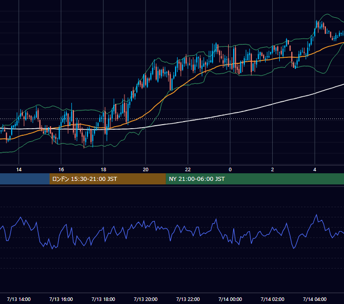Click upper time axis label 16
The height and width of the screenshot is (304, 344).
click(x=61, y=170)
